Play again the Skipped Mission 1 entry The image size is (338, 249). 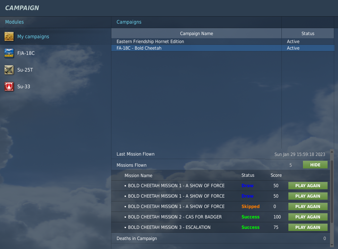308,207
